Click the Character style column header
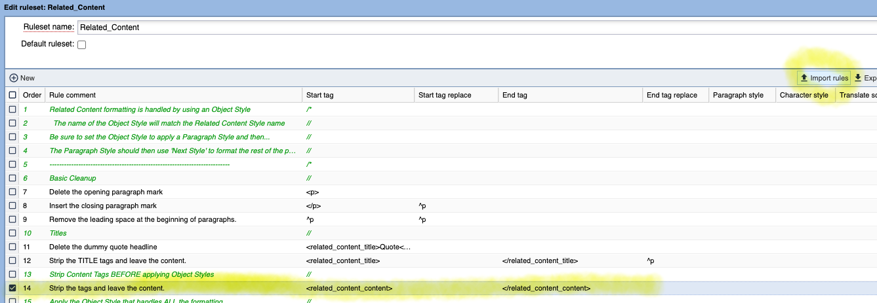This screenshot has height=303, width=877. (x=804, y=96)
